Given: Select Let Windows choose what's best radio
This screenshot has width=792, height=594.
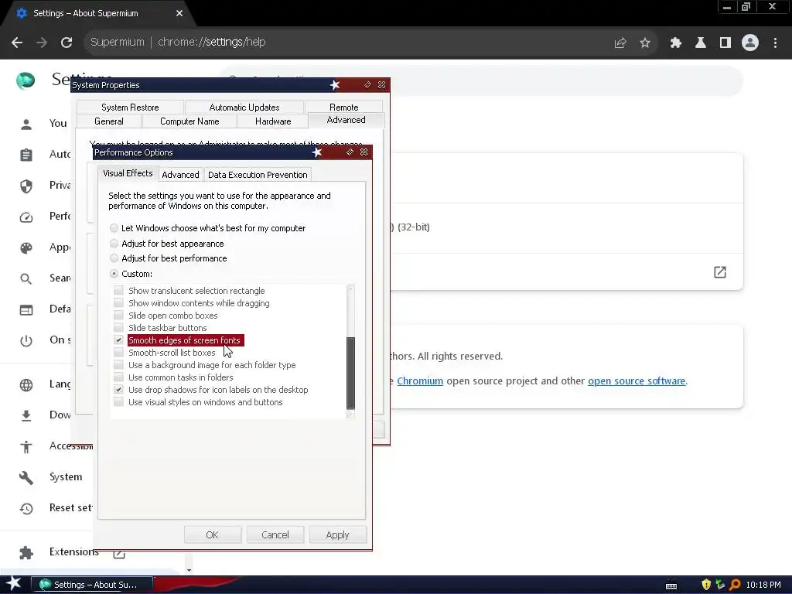Looking at the screenshot, I should tap(114, 228).
